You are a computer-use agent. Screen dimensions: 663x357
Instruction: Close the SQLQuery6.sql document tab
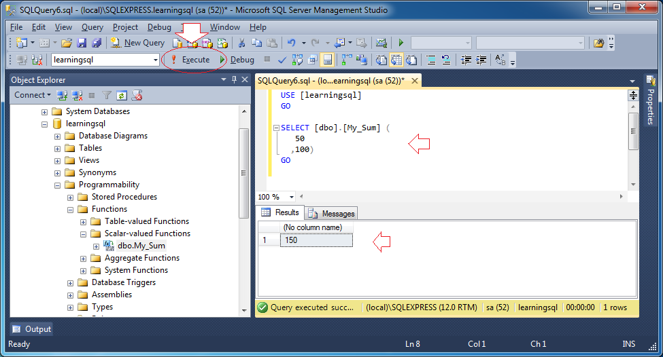[415, 81]
